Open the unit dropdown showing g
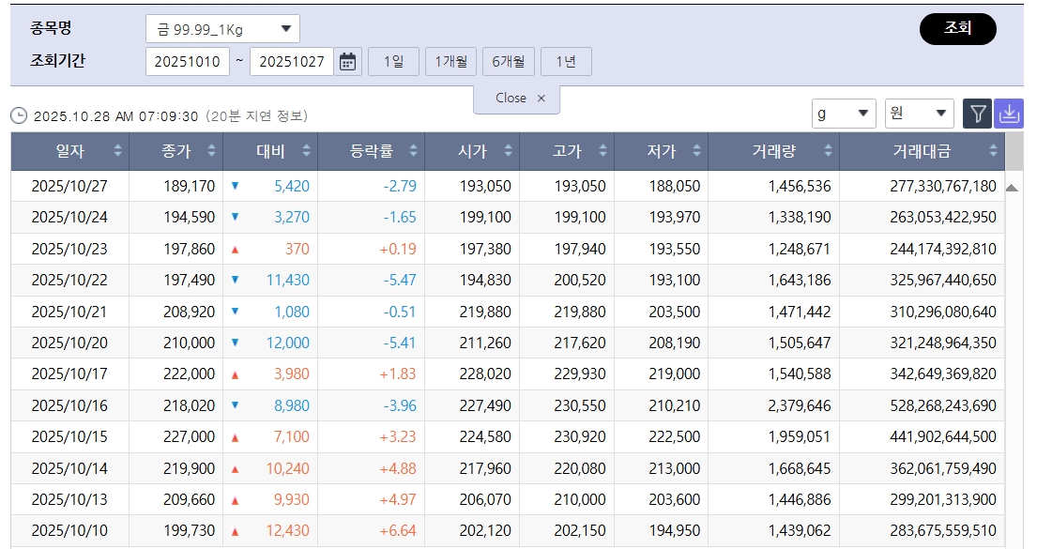 [x=843, y=113]
